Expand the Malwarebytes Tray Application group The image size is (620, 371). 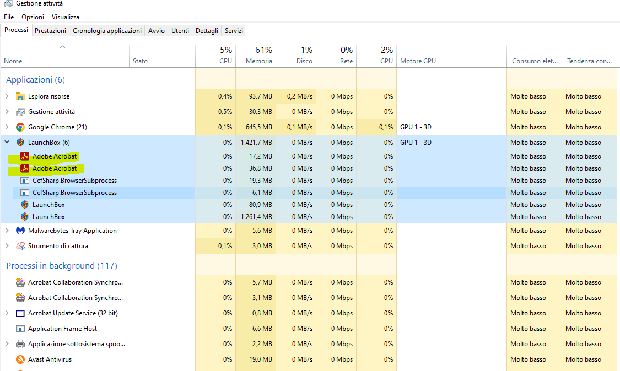point(7,230)
